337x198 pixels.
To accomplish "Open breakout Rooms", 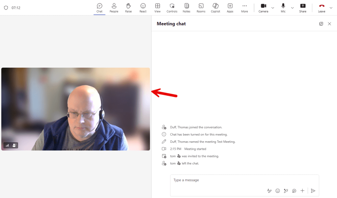I will [201, 8].
